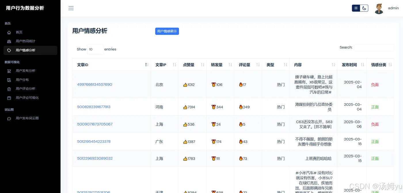This screenshot has height=193, width=403.
Task: Sort by 情感分类 column
Action: click(x=380, y=65)
